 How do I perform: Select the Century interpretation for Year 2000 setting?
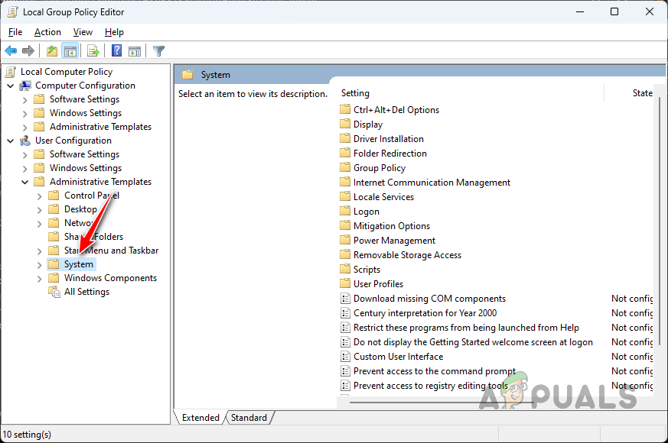425,312
